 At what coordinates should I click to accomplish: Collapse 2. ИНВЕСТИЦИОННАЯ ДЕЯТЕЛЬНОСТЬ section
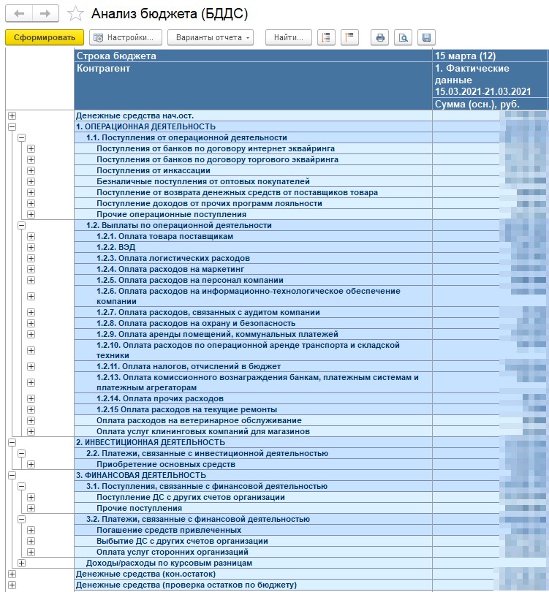pos(12,442)
